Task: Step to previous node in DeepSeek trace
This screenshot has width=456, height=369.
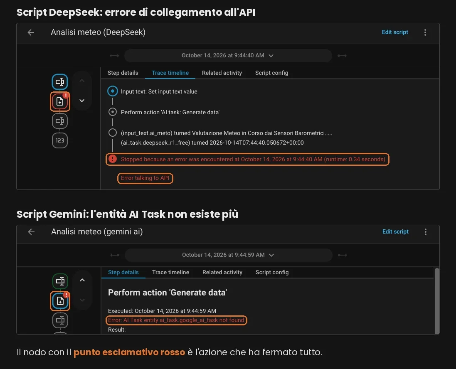Action: [82, 81]
